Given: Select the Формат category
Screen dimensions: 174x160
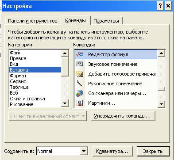Looking at the screenshot, I should click(35, 76).
